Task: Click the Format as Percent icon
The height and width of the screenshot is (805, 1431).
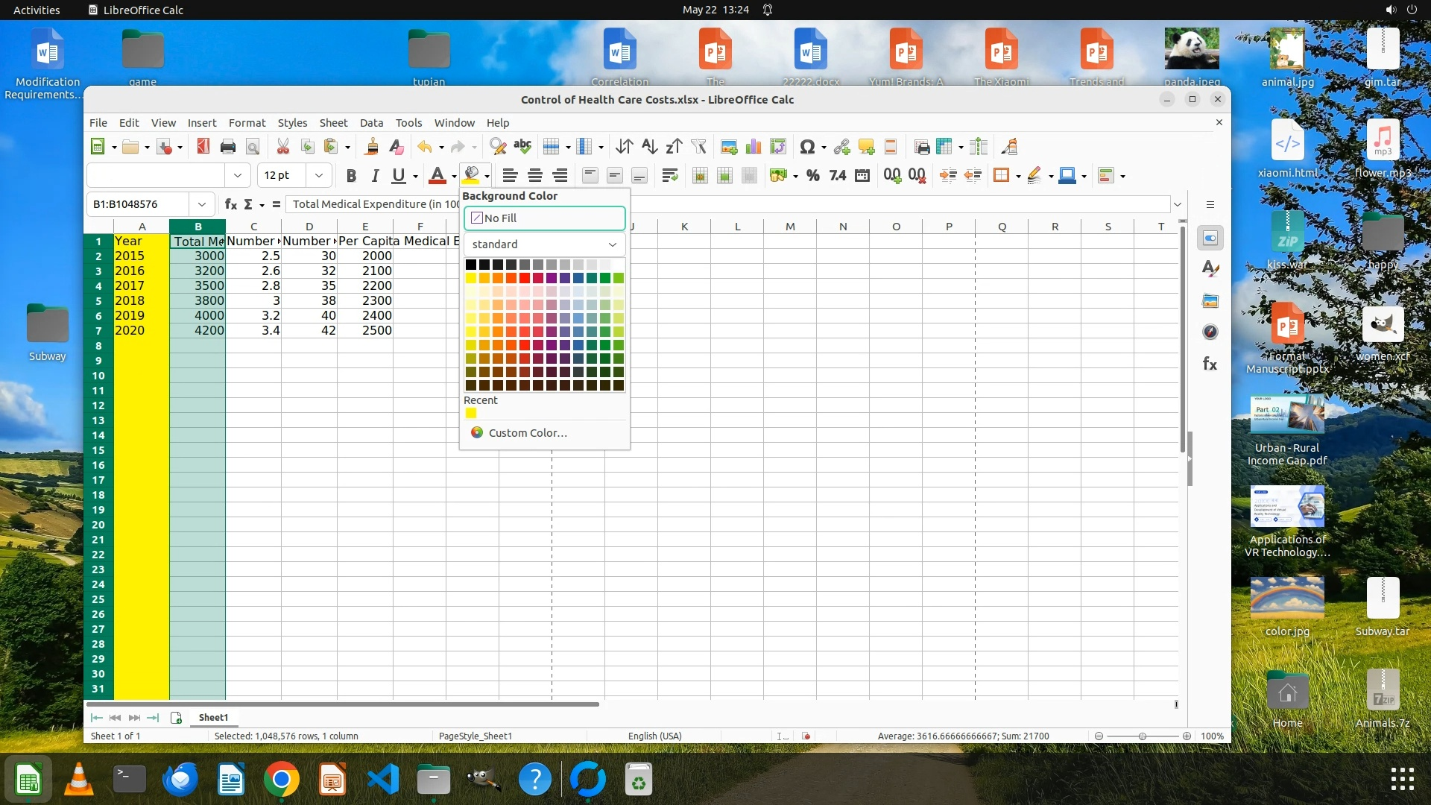Action: [x=812, y=176]
